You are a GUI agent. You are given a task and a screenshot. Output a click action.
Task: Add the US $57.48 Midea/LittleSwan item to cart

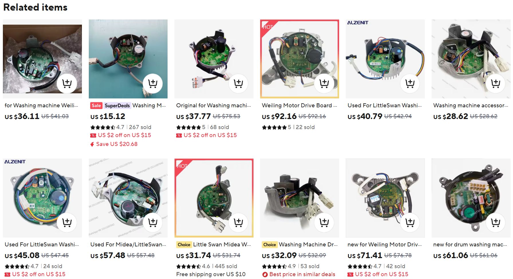(153, 222)
